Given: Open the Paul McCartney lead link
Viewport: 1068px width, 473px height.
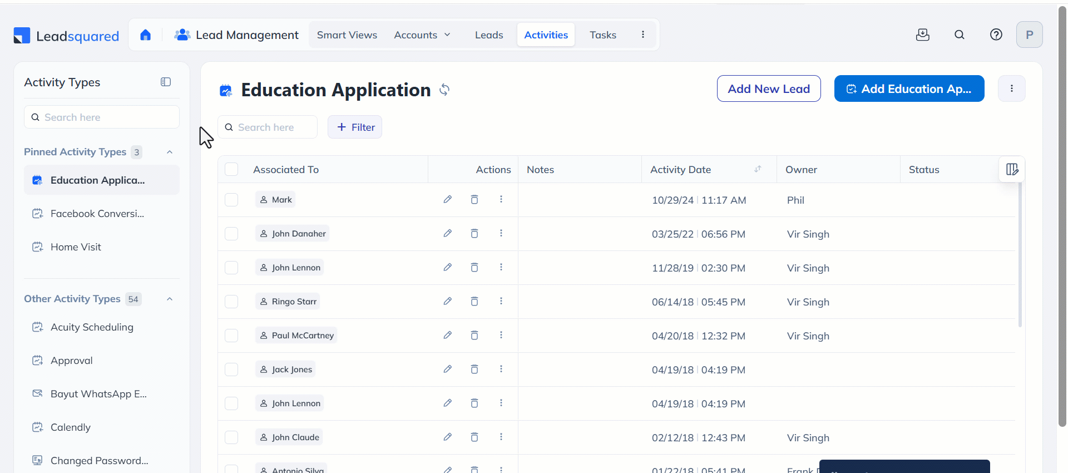Looking at the screenshot, I should pyautogui.click(x=296, y=336).
